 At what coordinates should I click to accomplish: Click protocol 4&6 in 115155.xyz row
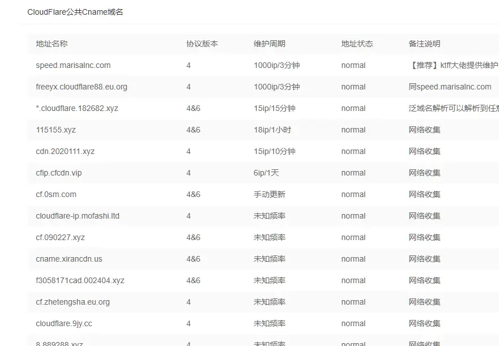(193, 130)
